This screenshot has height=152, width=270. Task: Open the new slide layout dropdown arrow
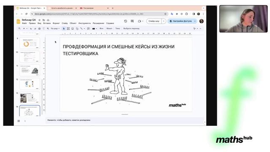click(27, 29)
